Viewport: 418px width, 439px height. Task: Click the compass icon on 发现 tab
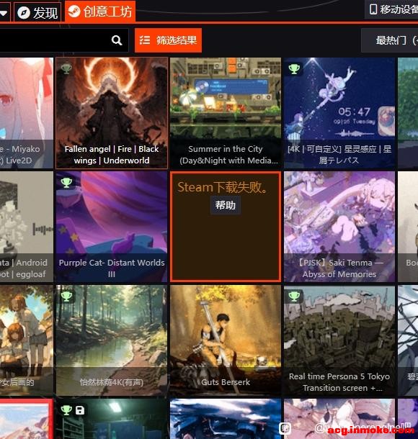tap(24, 13)
